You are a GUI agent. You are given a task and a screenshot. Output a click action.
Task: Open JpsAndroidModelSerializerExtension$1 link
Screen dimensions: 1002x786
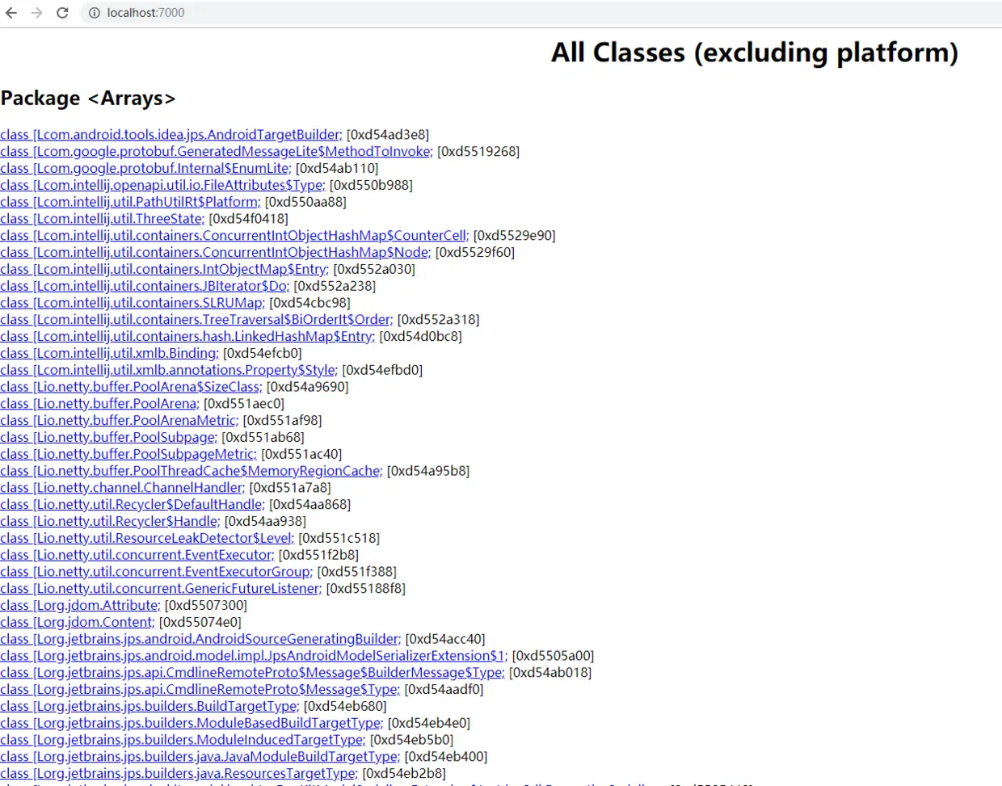tap(255, 656)
